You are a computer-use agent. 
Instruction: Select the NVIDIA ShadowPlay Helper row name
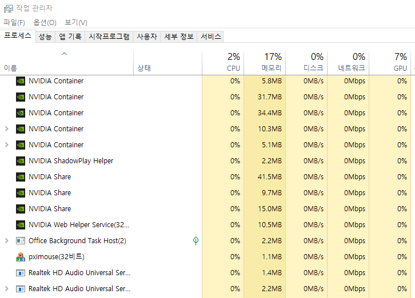pyautogui.click(x=71, y=161)
